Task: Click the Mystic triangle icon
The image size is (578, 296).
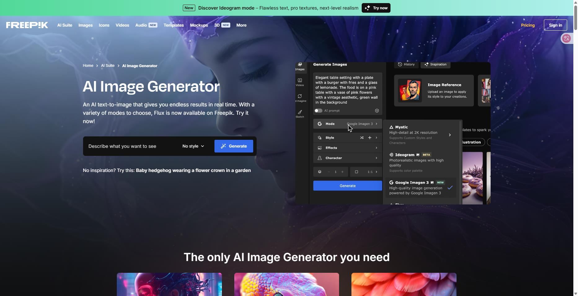Action: click(391, 127)
